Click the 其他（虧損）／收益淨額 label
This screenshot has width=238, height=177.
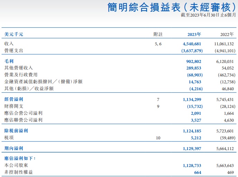(x=29, y=88)
